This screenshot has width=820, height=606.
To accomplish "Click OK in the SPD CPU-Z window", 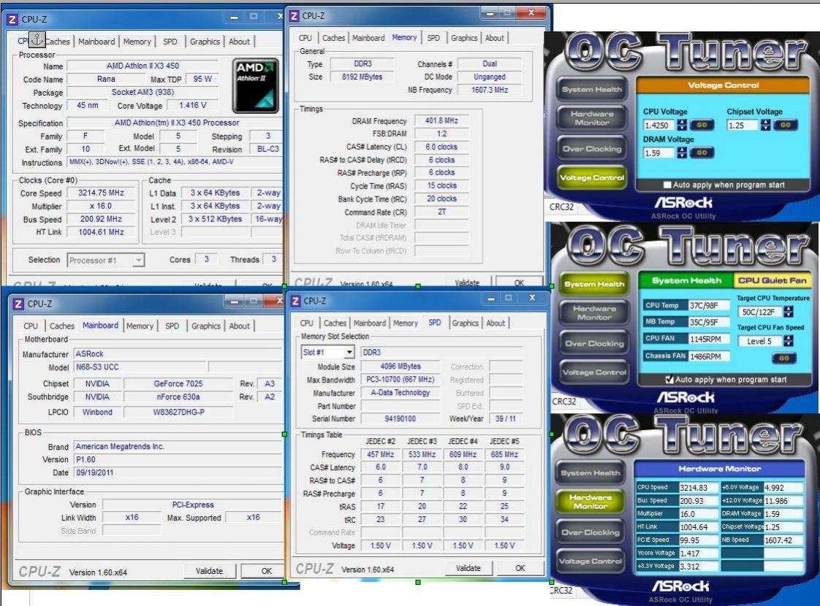I will tap(520, 568).
